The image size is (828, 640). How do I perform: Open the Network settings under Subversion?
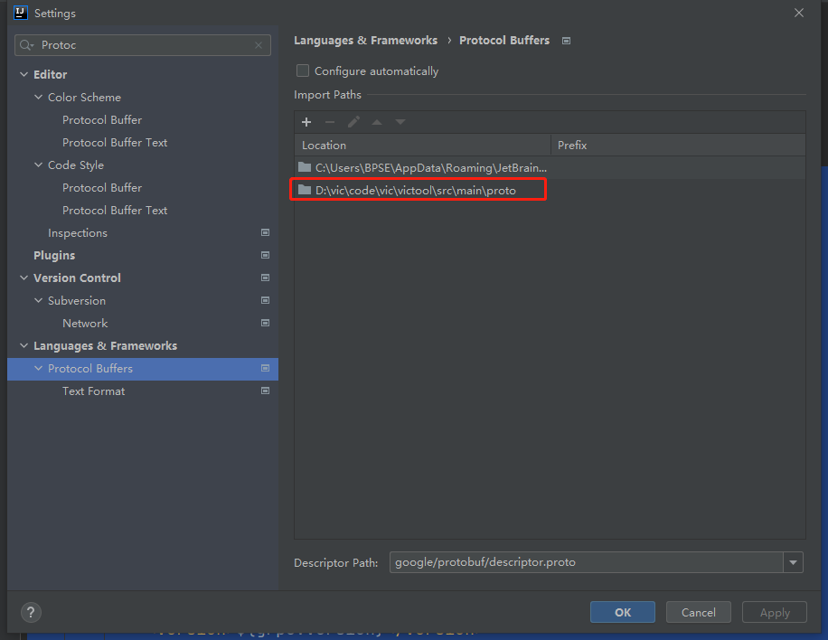85,324
